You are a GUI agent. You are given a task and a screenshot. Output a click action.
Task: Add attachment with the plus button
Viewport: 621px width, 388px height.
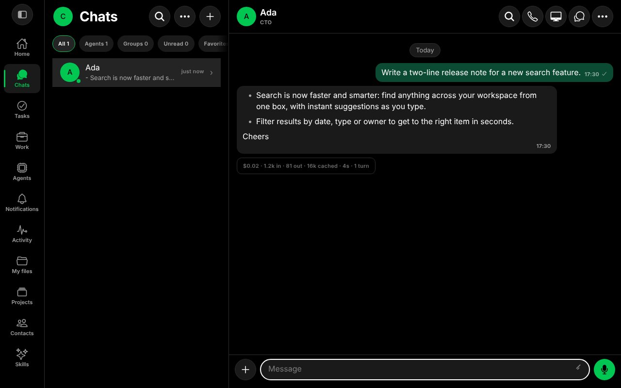click(245, 370)
